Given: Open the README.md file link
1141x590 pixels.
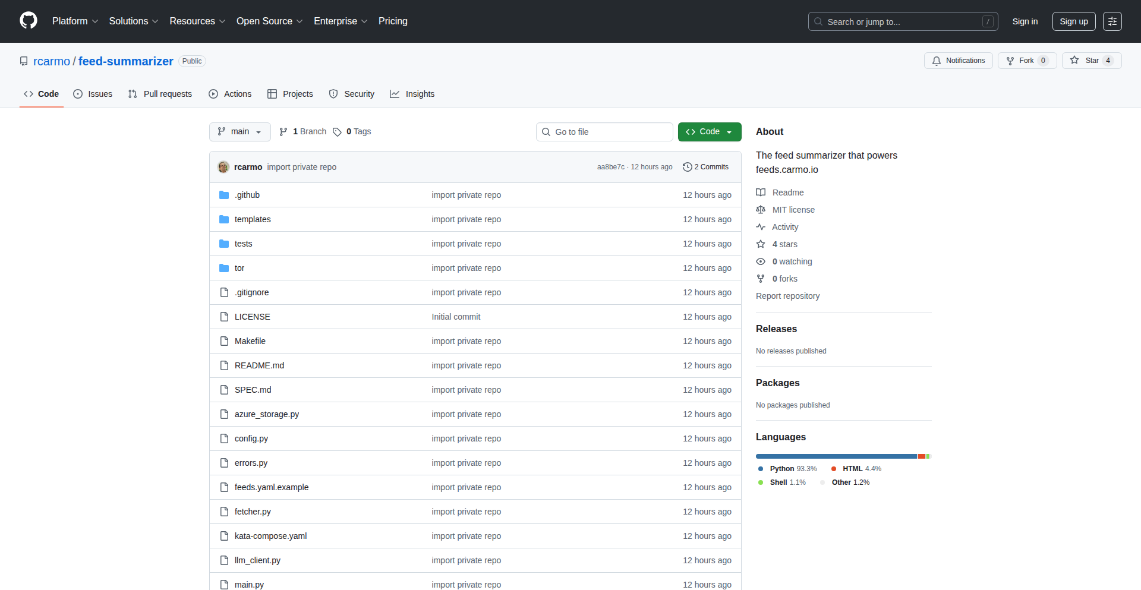Looking at the screenshot, I should coord(259,365).
